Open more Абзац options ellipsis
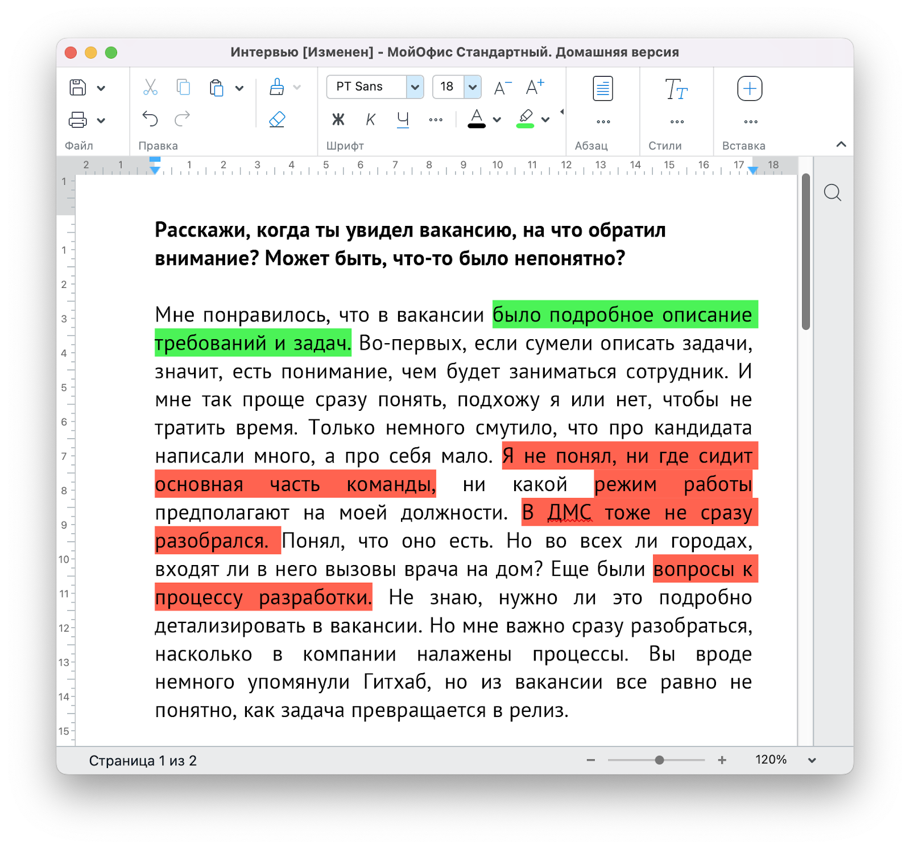This screenshot has height=849, width=910. pyautogui.click(x=603, y=122)
